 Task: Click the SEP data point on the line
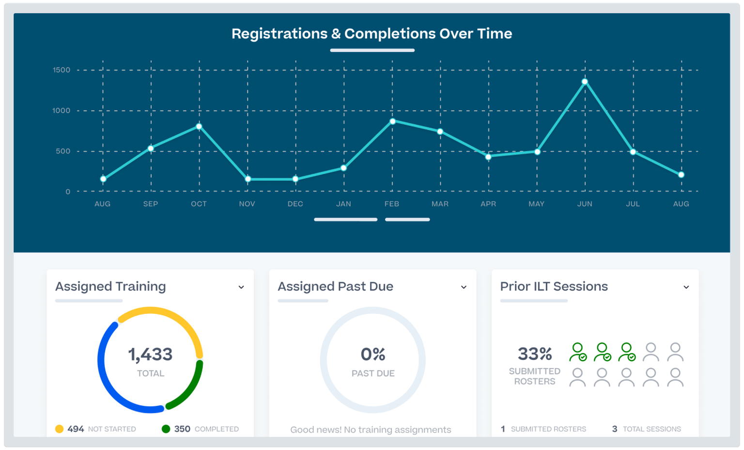click(151, 149)
